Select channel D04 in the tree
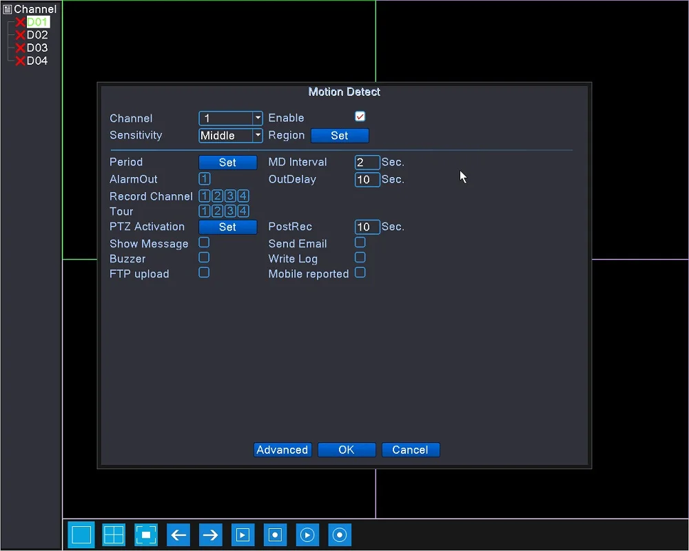 [37, 61]
